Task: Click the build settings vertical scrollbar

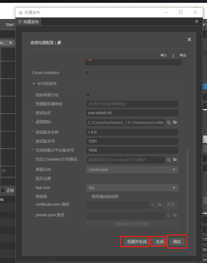Action: tap(187, 191)
